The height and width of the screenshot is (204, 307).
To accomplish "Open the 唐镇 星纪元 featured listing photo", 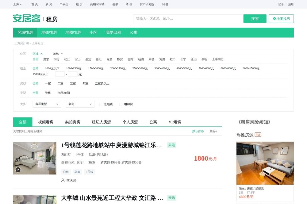I will [x=265, y=163].
